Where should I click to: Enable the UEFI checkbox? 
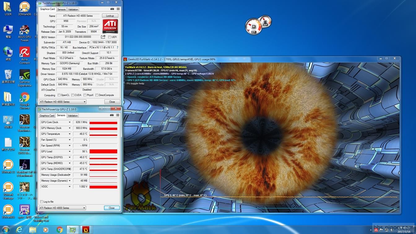[x=109, y=37]
